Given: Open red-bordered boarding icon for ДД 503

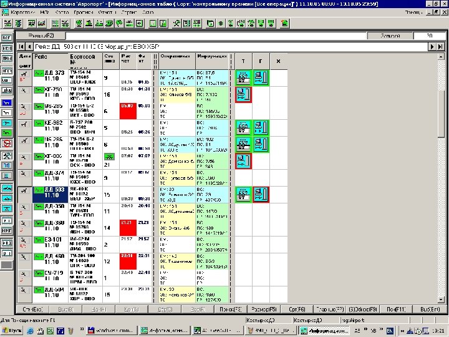Looking at the screenshot, I should (261, 195).
